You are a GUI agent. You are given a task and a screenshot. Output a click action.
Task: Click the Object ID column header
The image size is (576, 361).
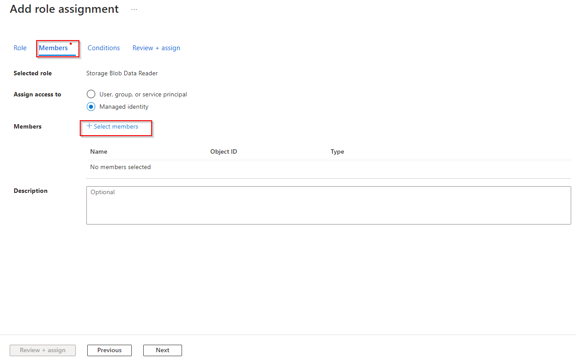[223, 151]
